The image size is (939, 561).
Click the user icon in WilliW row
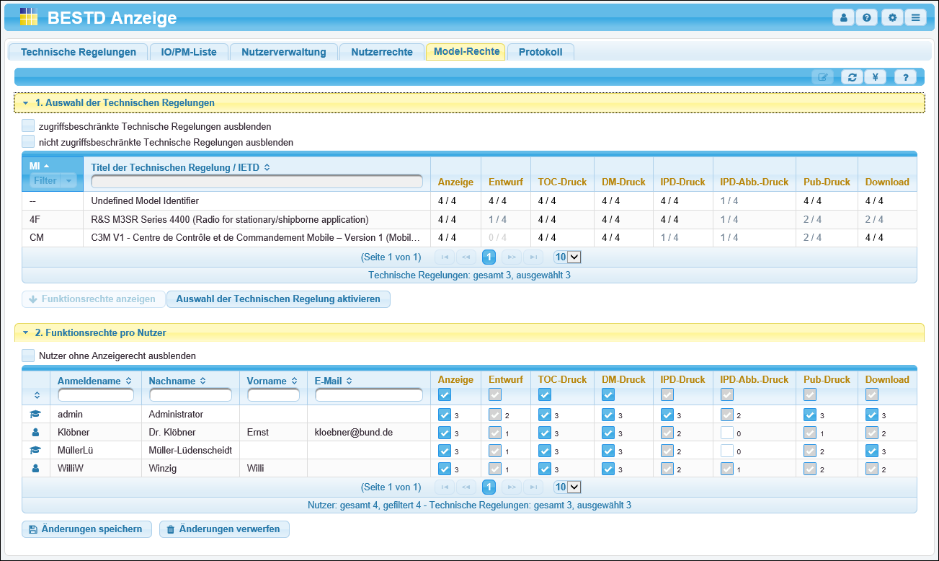(x=35, y=469)
